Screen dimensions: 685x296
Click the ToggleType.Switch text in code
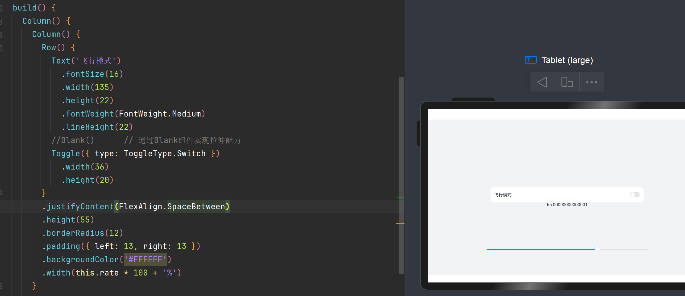165,154
